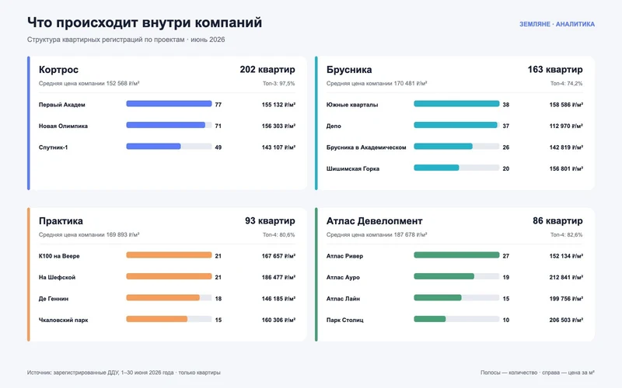The image size is (622, 388).
Task: Click the 86 квартир total
Action: pos(557,221)
